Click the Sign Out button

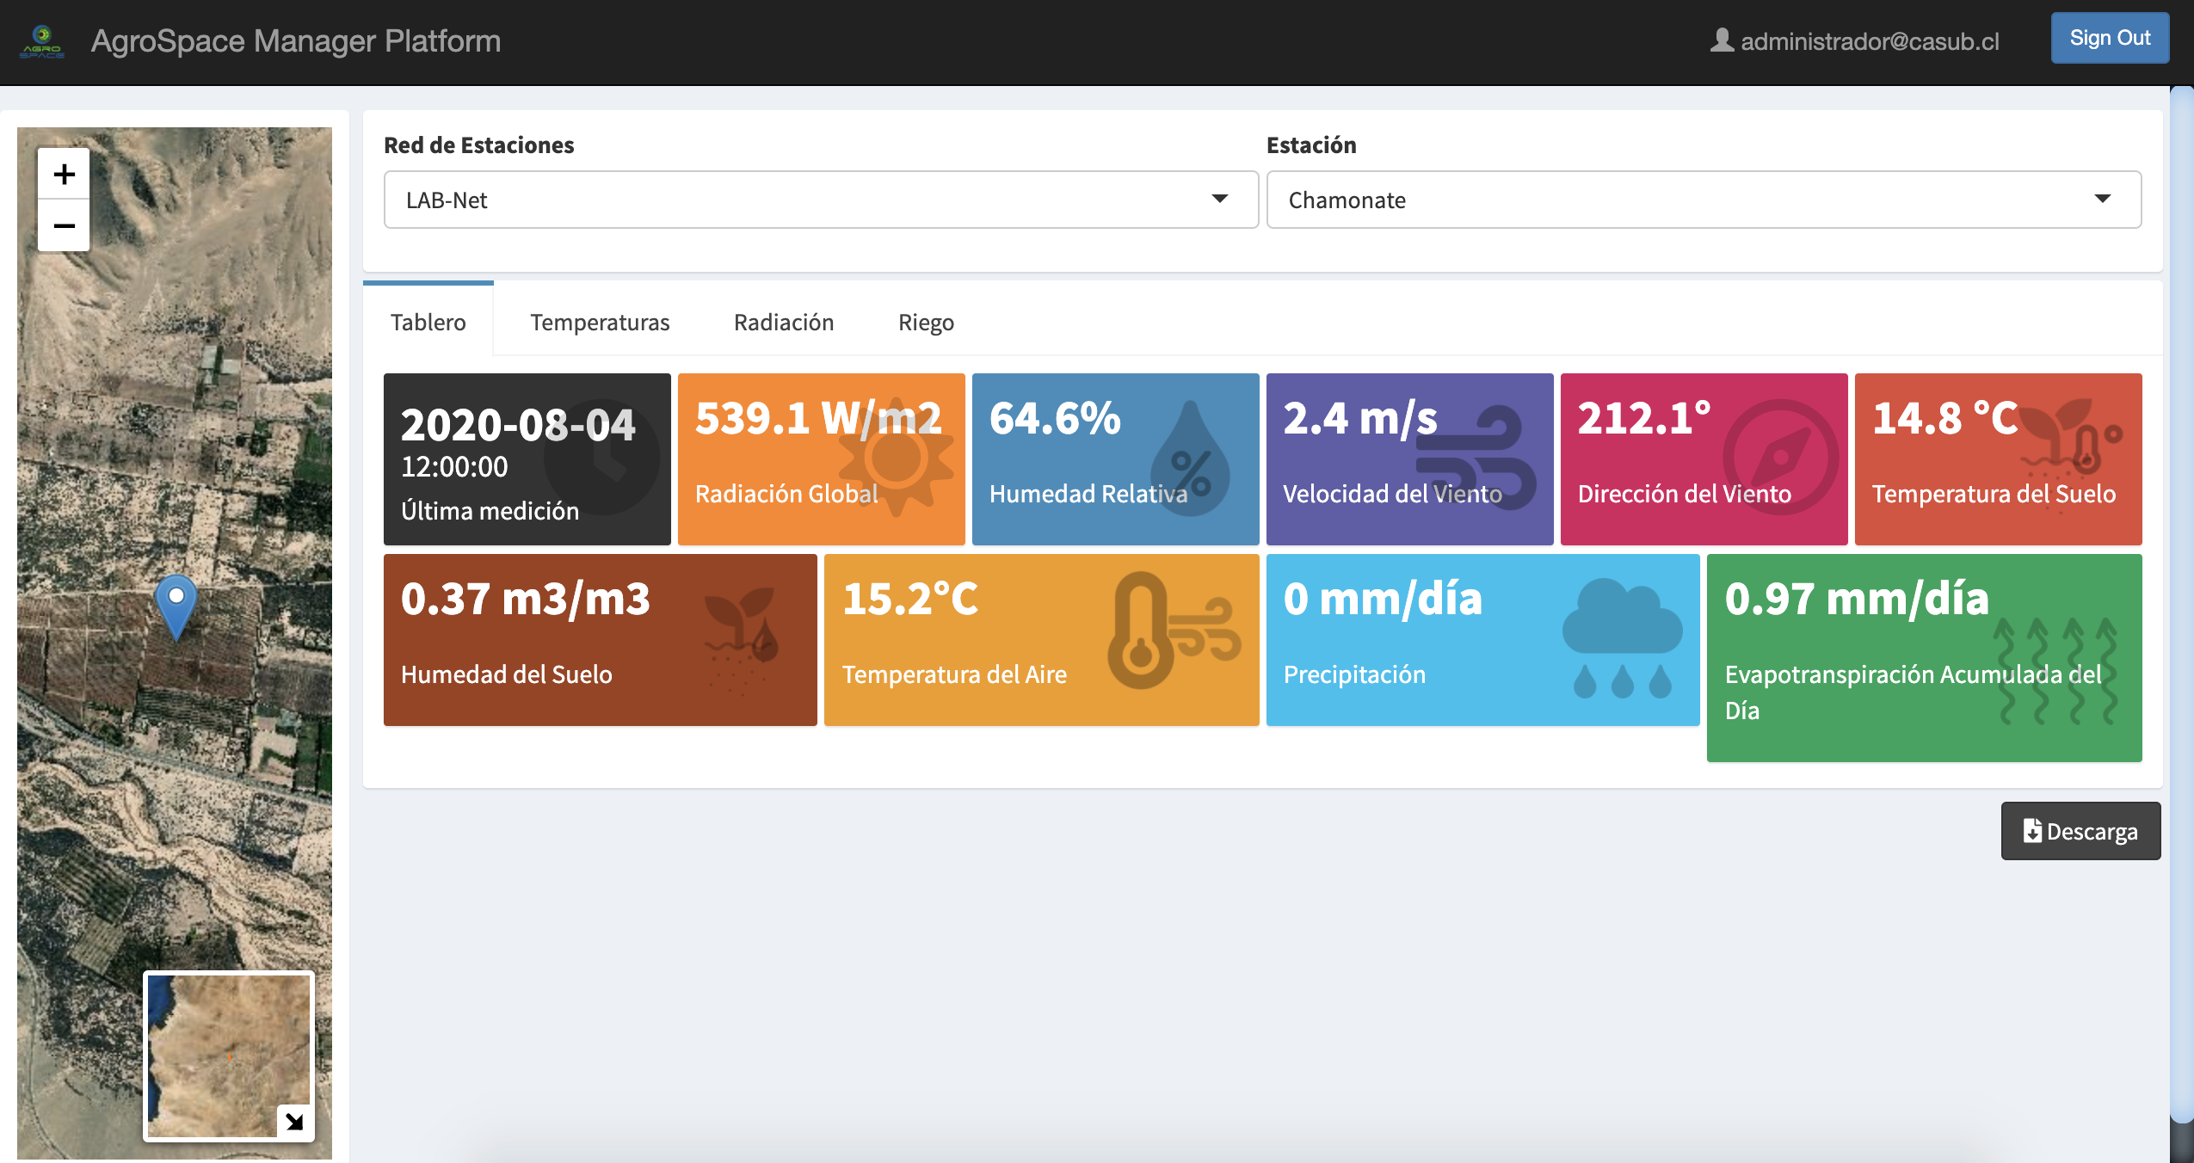click(x=2109, y=39)
